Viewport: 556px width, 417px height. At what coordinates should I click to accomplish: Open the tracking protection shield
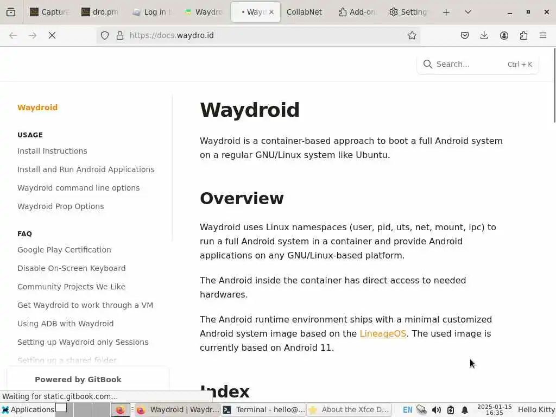[105, 35]
